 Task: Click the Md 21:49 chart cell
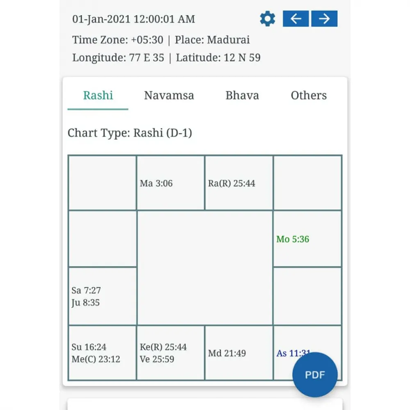coord(227,353)
